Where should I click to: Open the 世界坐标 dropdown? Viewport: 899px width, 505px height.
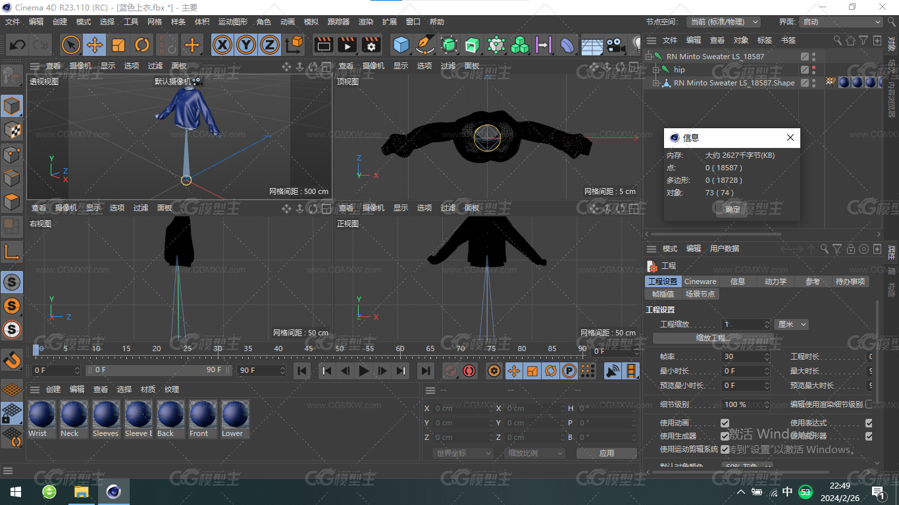[x=463, y=453]
